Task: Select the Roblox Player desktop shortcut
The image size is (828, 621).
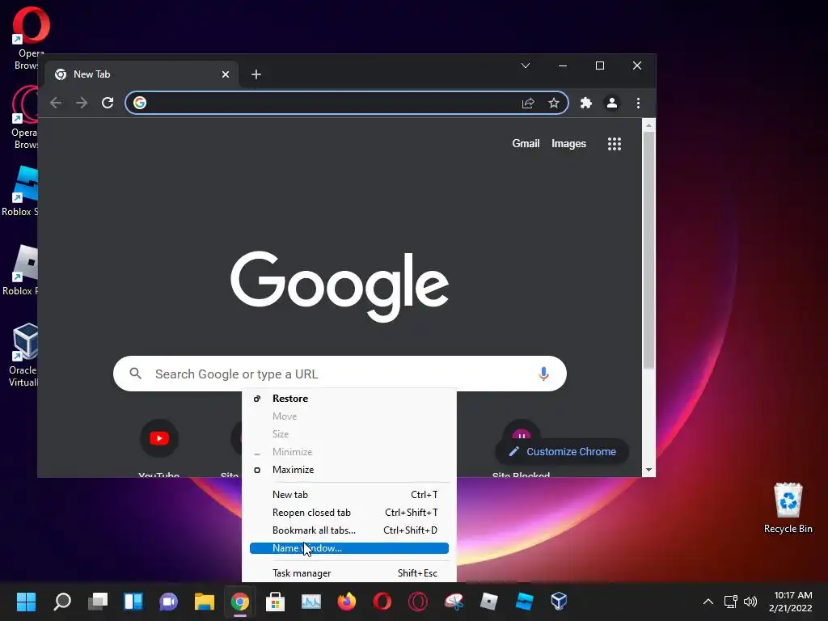Action: (x=21, y=270)
